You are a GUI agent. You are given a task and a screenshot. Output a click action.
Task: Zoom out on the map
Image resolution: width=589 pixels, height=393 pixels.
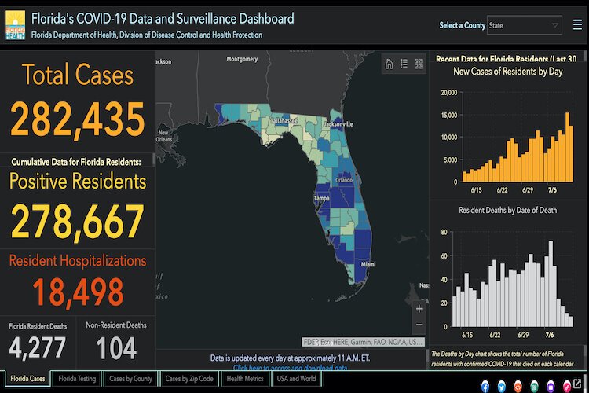pyautogui.click(x=419, y=325)
